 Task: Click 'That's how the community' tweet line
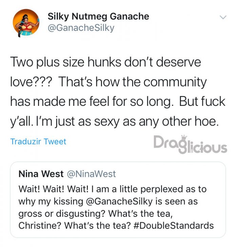[132, 82]
